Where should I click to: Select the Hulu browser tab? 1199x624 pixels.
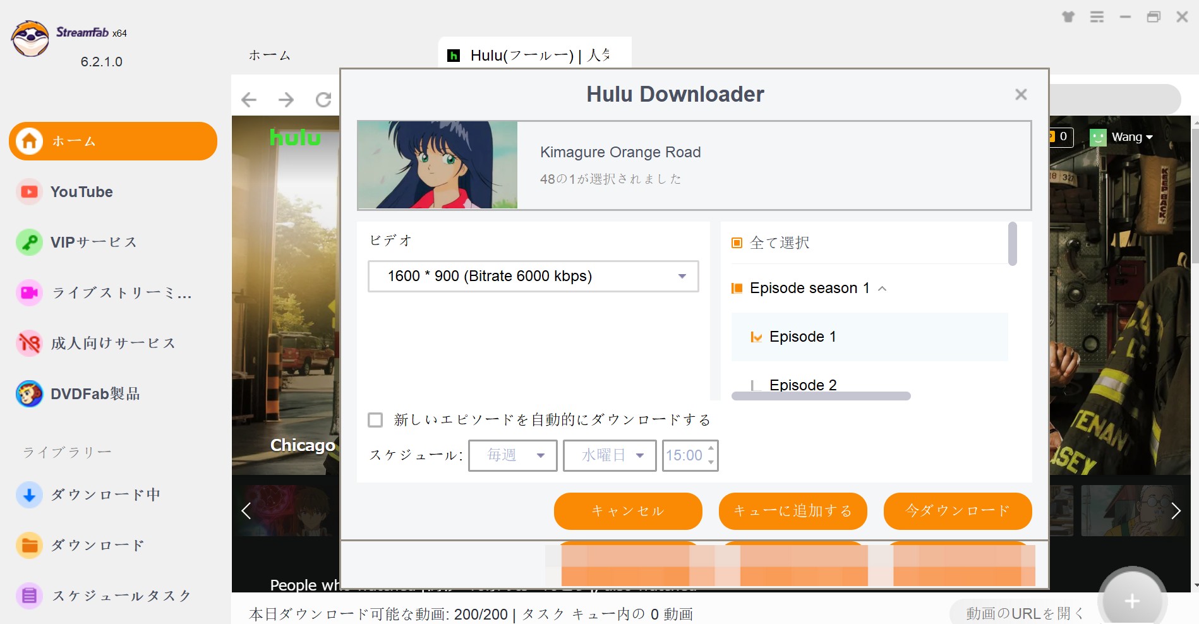pos(535,53)
